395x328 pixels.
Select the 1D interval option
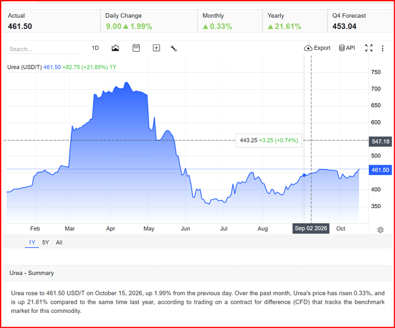(95, 48)
